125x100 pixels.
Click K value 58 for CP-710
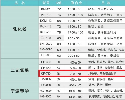coord(58,73)
